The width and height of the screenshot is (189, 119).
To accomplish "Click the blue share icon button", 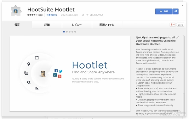I will click(x=176, y=11).
